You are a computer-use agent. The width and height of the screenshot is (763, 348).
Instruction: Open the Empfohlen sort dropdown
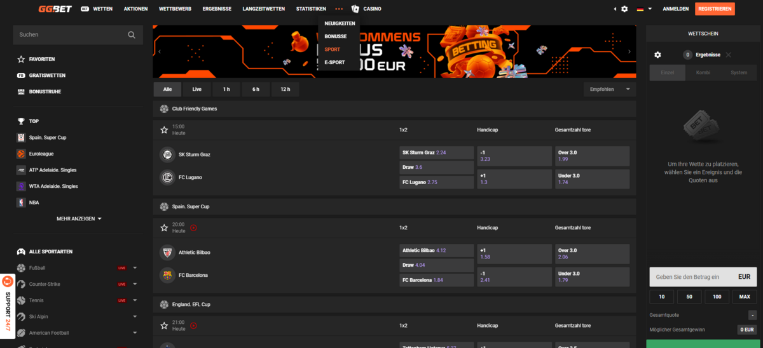coord(610,90)
